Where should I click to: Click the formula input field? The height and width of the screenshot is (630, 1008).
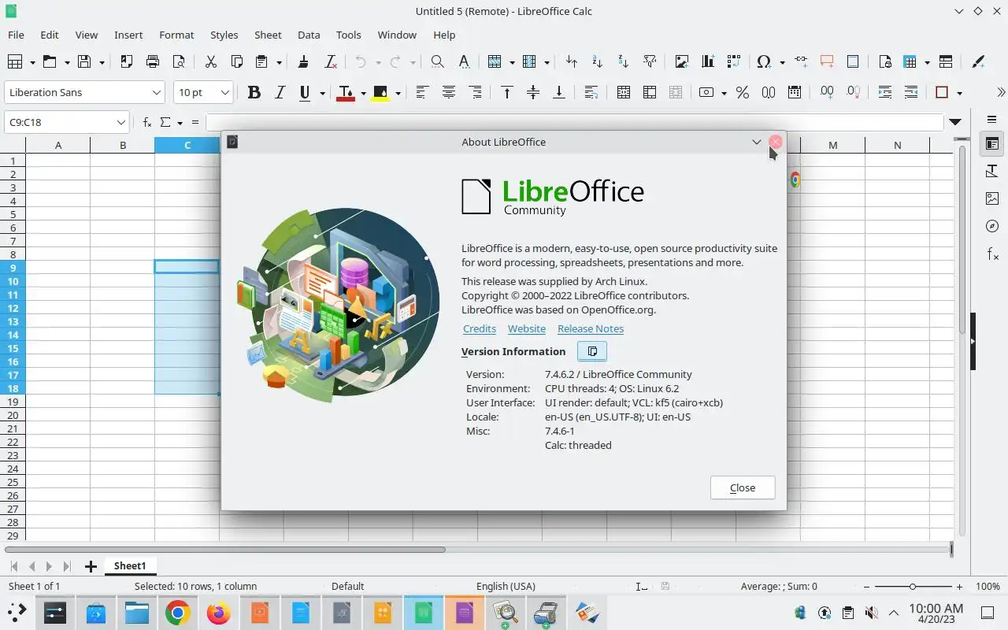coord(574,122)
